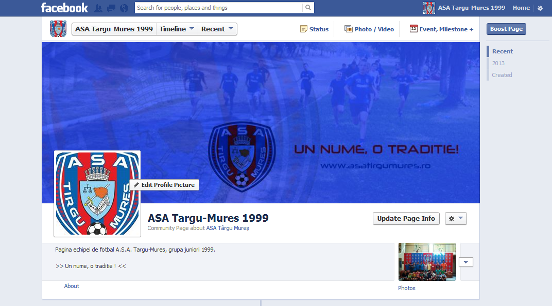Expand the Recent dropdown
The height and width of the screenshot is (306, 552).
(x=217, y=29)
